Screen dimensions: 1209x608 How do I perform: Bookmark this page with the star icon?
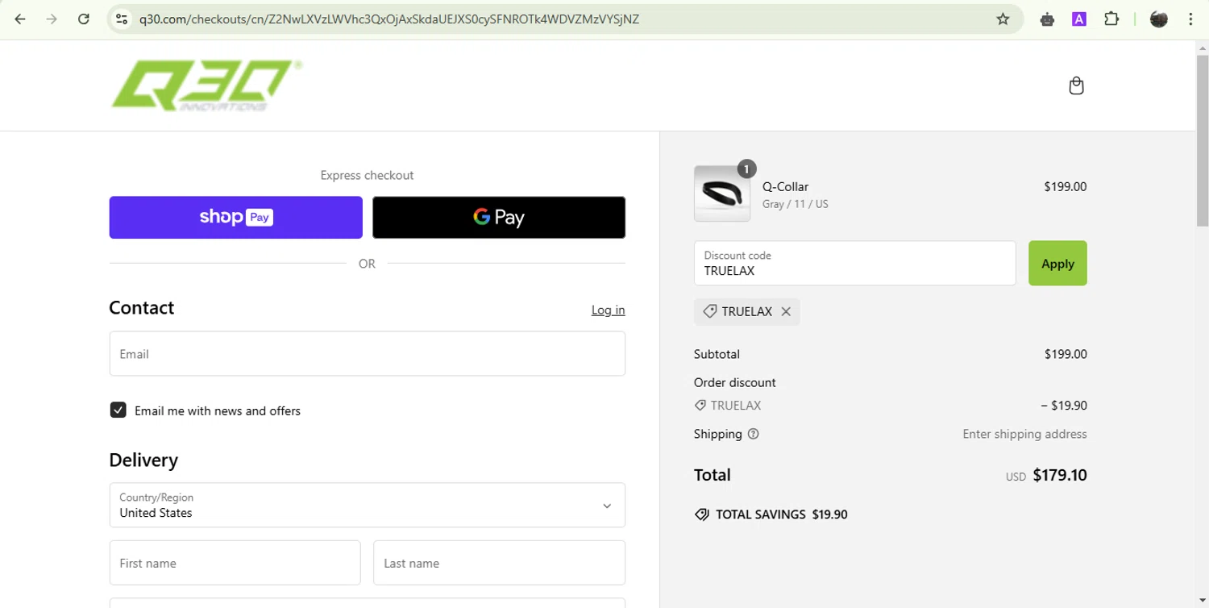(x=1003, y=19)
